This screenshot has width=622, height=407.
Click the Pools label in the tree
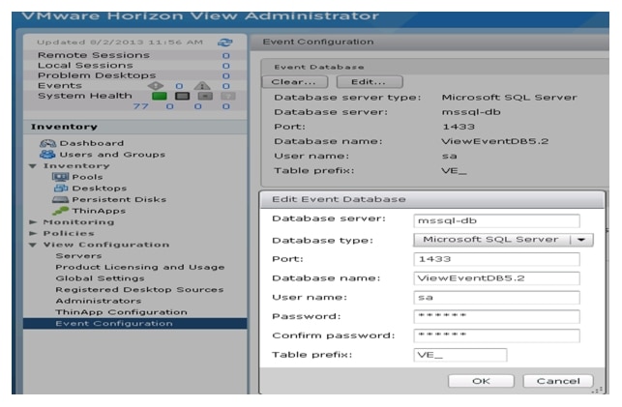coord(87,177)
